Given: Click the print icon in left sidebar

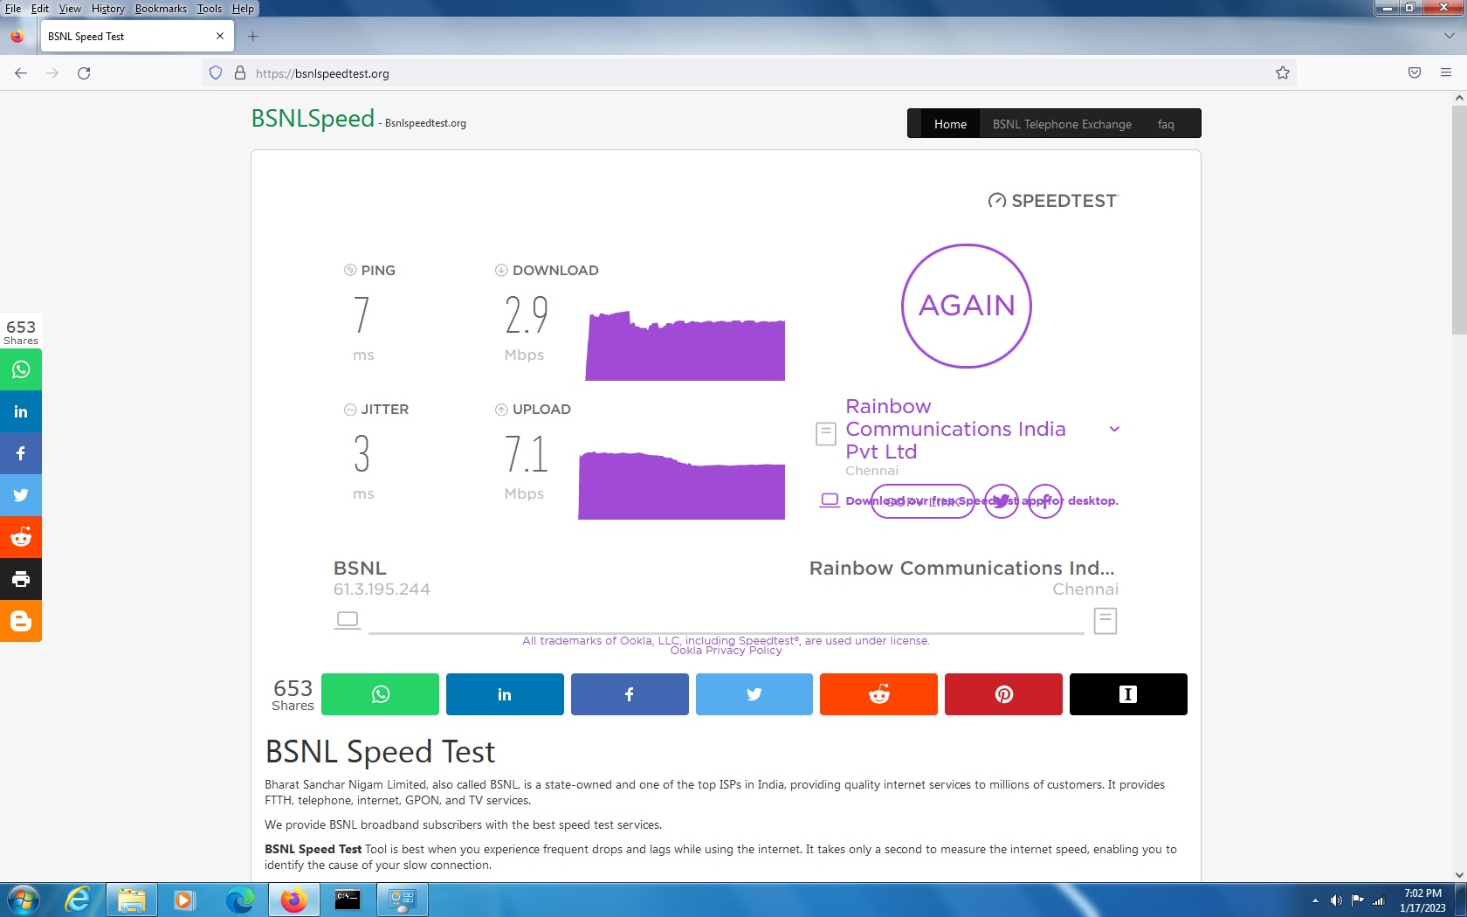Looking at the screenshot, I should 21,579.
